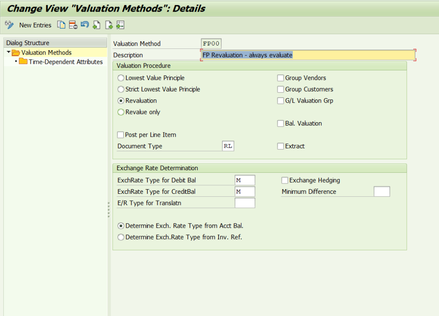439x316 pixels.
Task: Enable the Extract checkbox
Action: [x=281, y=146]
